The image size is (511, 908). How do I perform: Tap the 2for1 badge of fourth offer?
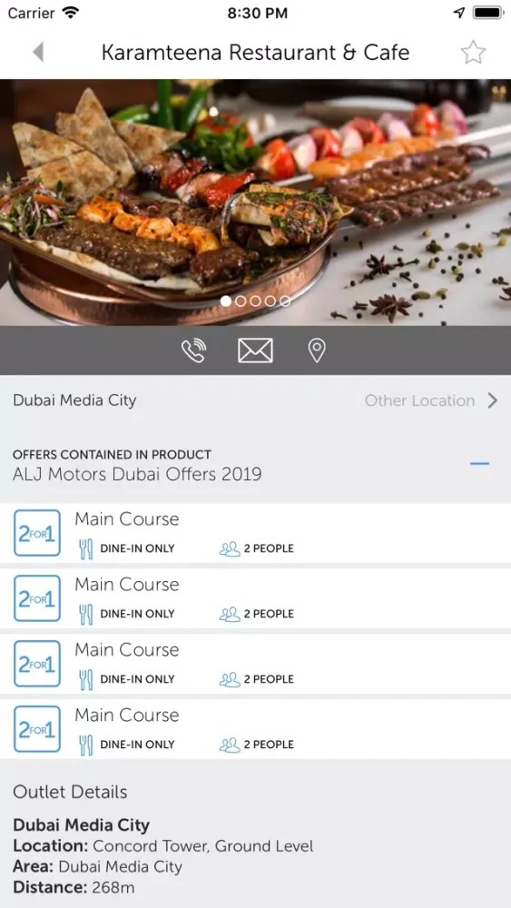37,729
